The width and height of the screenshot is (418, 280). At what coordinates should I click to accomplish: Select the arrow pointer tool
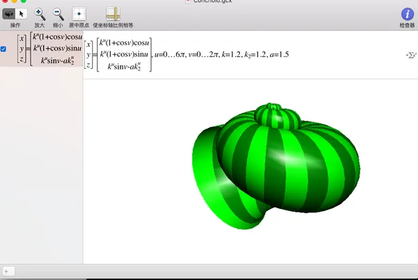(22, 14)
